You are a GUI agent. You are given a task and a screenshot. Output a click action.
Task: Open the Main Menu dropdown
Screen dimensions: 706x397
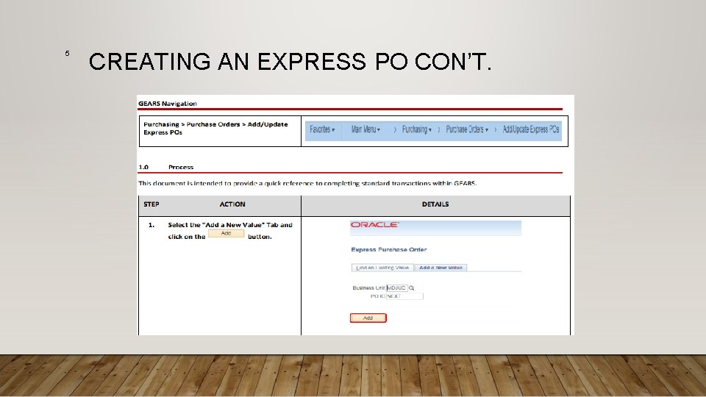coord(366,129)
